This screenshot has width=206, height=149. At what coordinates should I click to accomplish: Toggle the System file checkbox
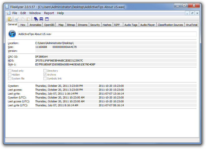coord(10,78)
